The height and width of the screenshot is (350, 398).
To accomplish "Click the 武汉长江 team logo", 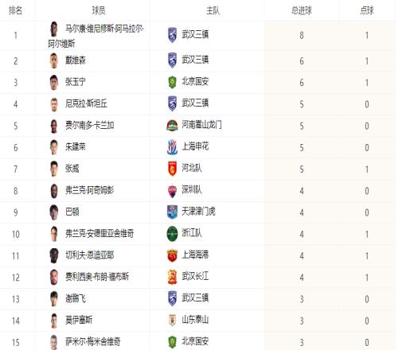I will [172, 277].
